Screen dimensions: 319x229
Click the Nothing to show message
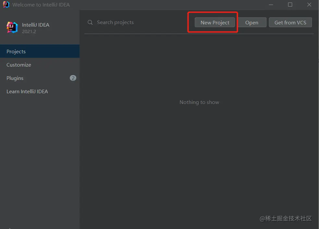click(199, 102)
